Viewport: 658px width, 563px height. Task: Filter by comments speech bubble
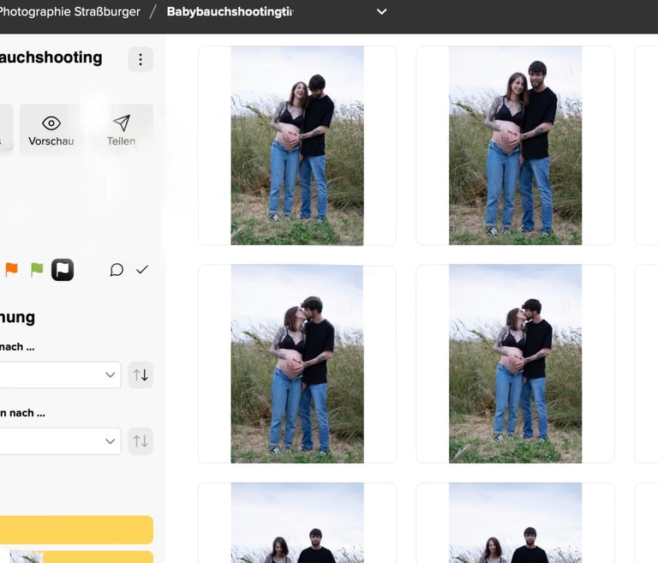tap(117, 270)
